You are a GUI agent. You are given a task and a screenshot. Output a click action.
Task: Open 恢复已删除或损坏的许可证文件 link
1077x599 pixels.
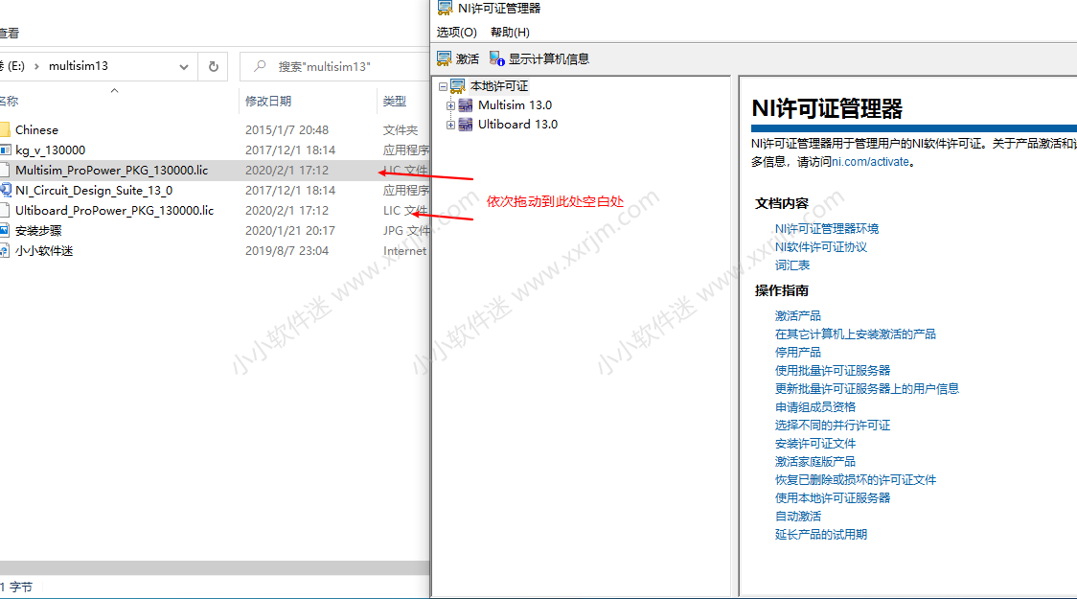pyautogui.click(x=855, y=480)
